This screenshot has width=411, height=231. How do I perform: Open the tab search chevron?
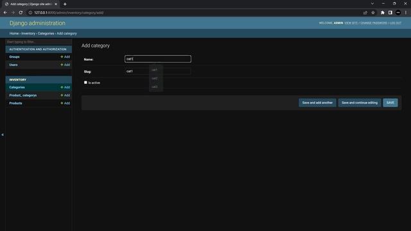click(x=372, y=4)
